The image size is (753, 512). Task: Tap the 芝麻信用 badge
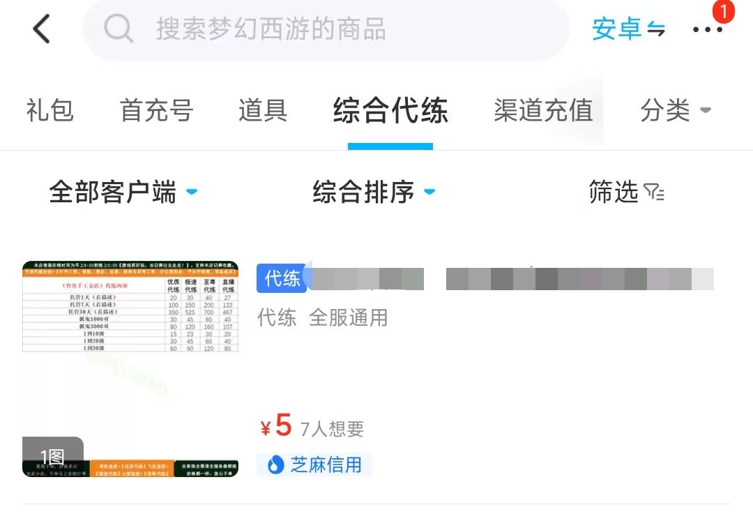coord(314,465)
